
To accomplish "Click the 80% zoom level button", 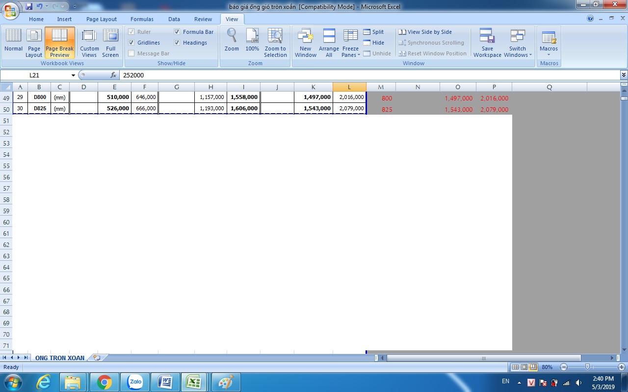I will coord(547,367).
